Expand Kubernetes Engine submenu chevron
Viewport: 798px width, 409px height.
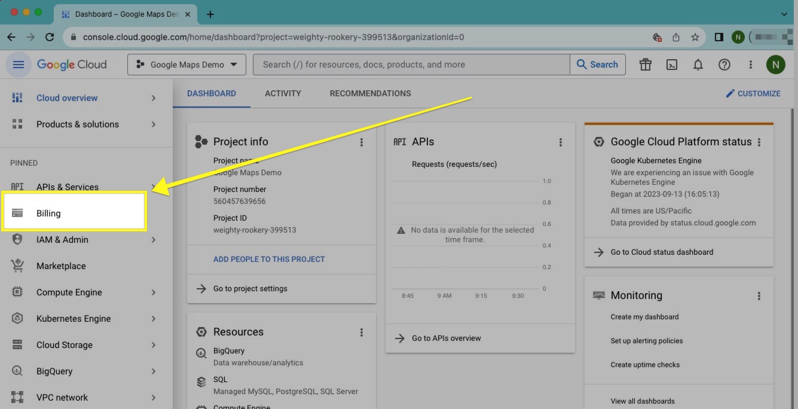154,318
